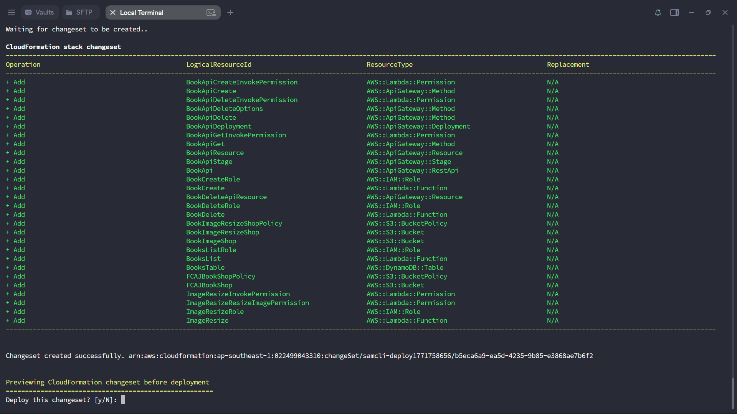Click FCAJBookShopPolicy resource name
This screenshot has height=414, width=737.
pos(221,276)
